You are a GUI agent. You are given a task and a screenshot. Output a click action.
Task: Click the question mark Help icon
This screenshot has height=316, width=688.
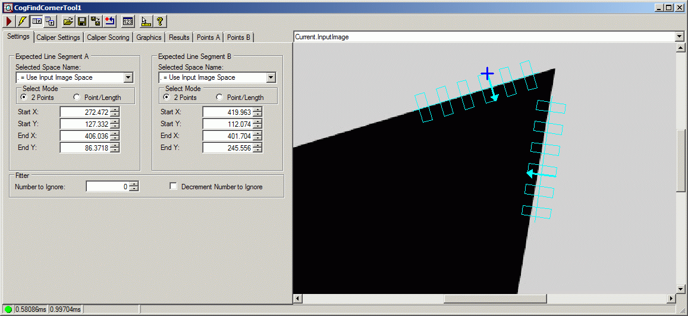click(x=159, y=21)
